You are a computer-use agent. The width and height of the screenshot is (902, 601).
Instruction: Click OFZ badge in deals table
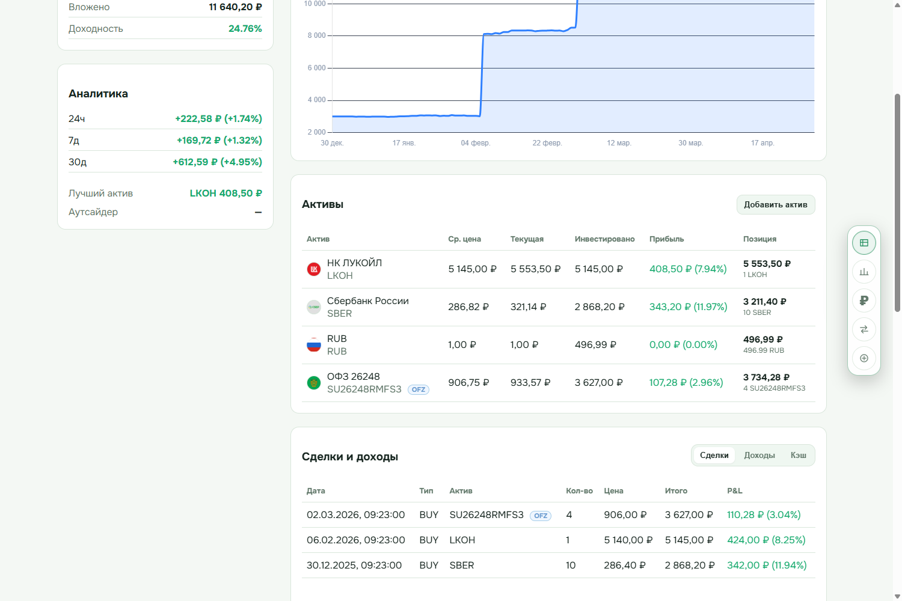coord(541,516)
